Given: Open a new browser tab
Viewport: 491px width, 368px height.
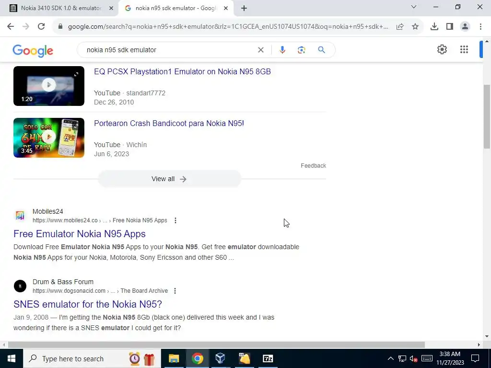Looking at the screenshot, I should coord(244,8).
